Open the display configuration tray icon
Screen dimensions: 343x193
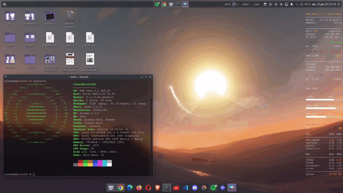tap(286, 4)
